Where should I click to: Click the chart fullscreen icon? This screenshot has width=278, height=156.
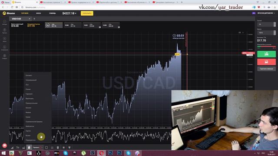[x=240, y=32]
